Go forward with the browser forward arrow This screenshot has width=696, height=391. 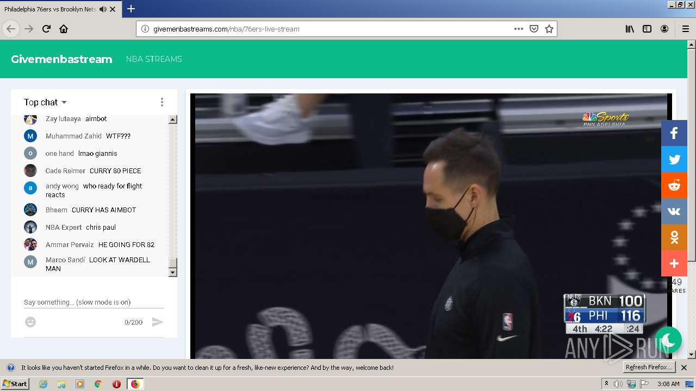(x=29, y=29)
